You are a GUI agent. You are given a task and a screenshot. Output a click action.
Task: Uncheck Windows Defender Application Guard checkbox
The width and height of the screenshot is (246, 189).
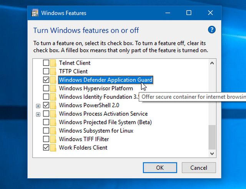point(46,80)
